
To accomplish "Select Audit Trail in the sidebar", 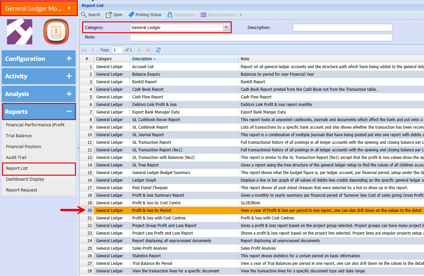I will 16,157.
